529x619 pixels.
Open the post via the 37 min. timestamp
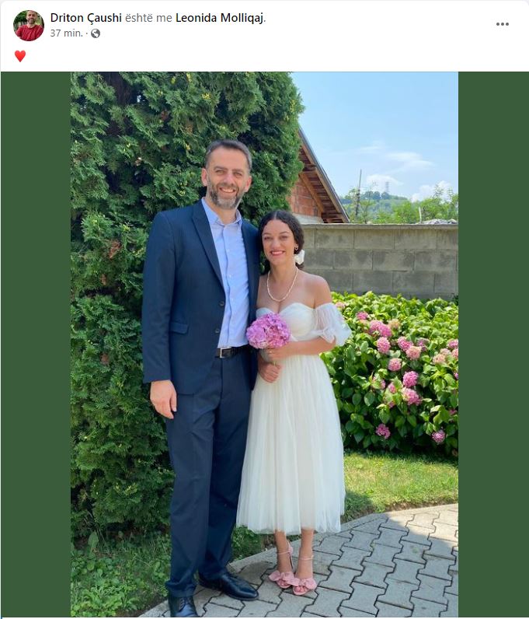tap(67, 33)
